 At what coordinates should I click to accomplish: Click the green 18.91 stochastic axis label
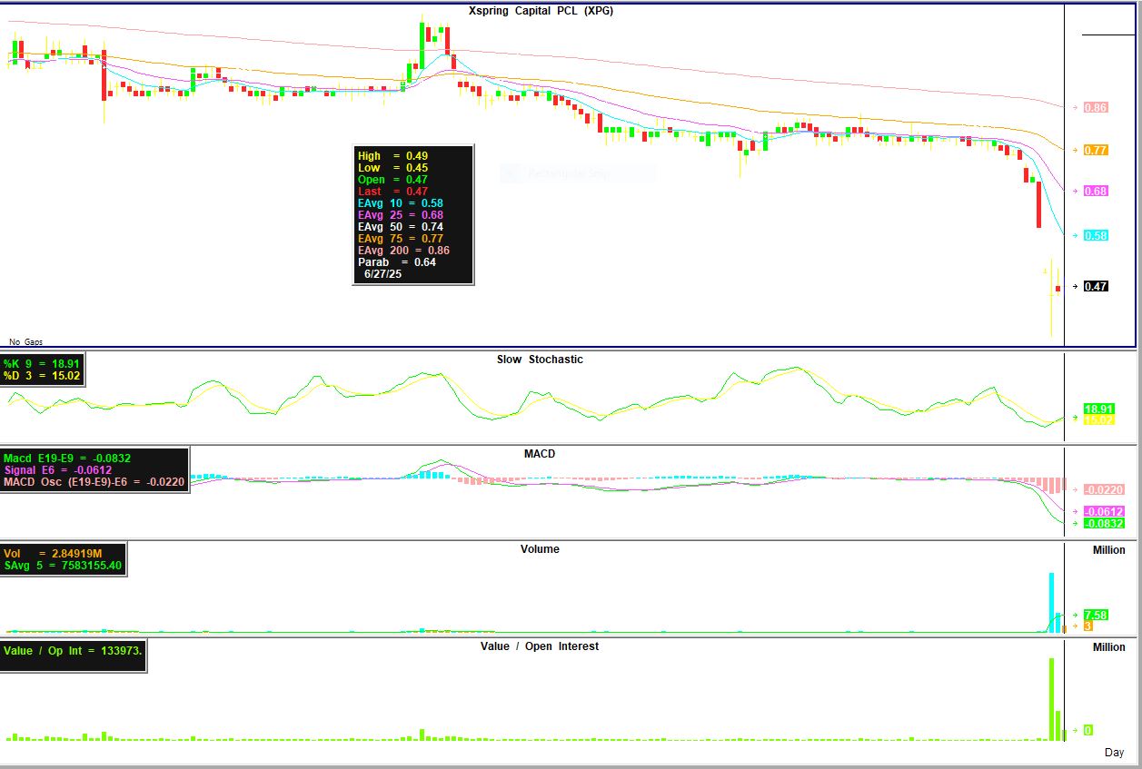(x=1099, y=409)
